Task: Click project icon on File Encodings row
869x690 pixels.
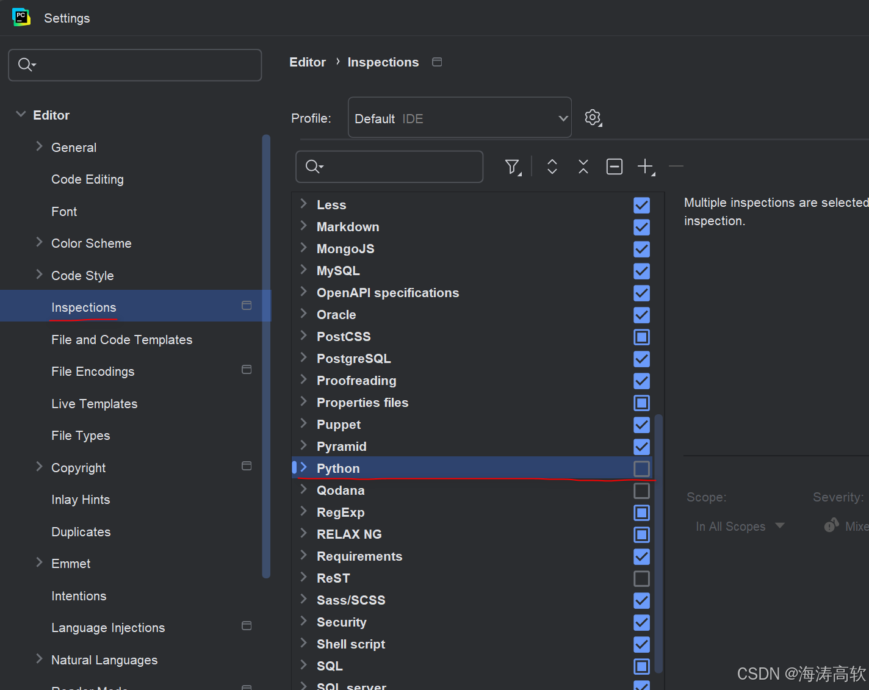Action: coord(247,369)
